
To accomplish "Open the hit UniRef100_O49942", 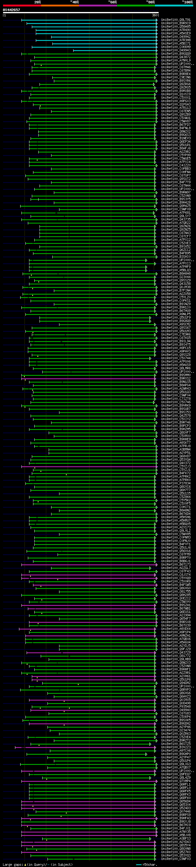I will point(175,37).
